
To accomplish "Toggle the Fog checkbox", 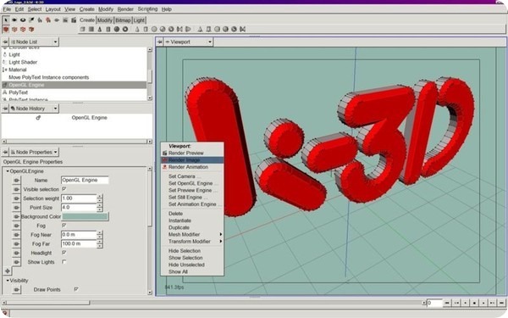I will pos(64,226).
